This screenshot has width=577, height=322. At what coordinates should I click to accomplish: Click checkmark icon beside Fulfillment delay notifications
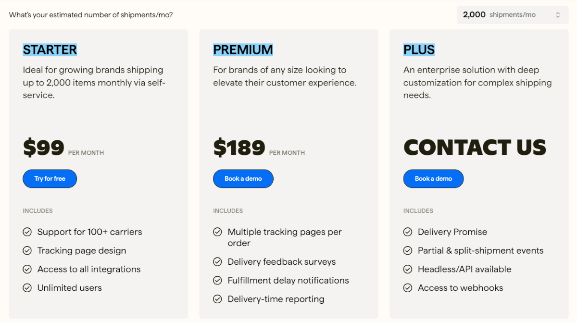pos(218,281)
